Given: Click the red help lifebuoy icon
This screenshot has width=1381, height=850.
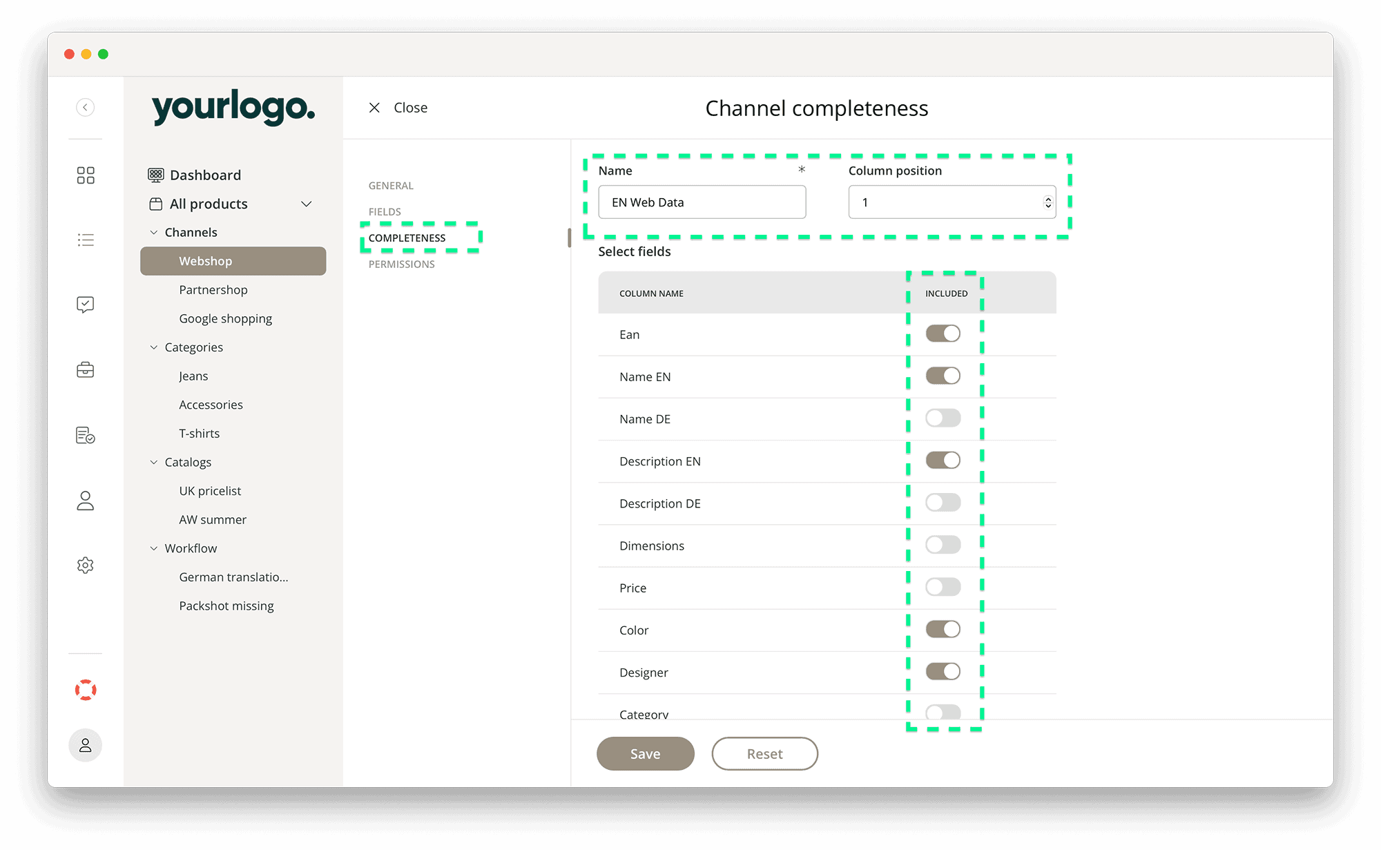Looking at the screenshot, I should [85, 689].
